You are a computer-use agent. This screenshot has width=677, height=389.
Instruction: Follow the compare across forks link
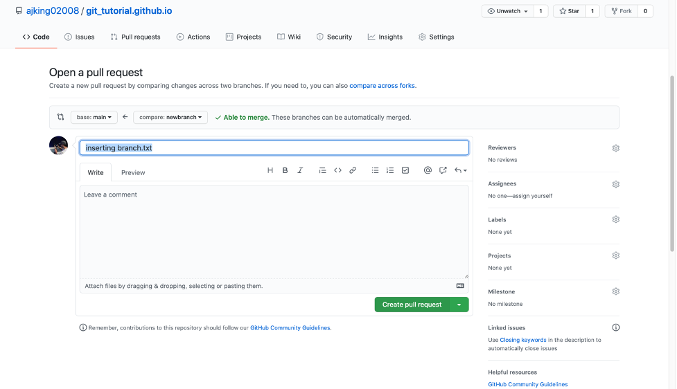382,86
